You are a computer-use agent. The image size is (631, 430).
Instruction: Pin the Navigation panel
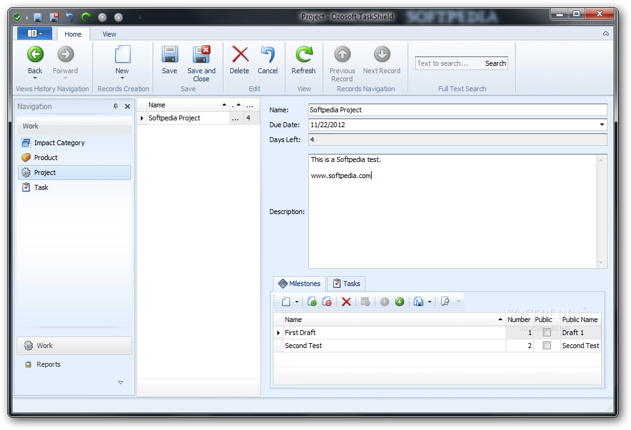(116, 106)
